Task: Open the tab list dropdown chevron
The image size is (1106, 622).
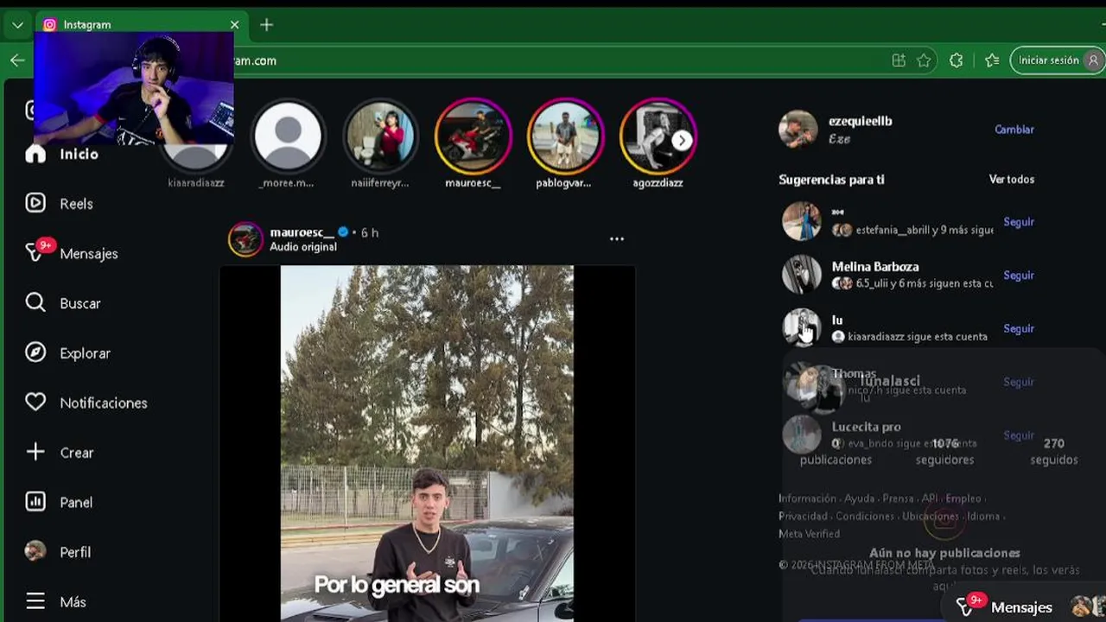Action: 17,25
